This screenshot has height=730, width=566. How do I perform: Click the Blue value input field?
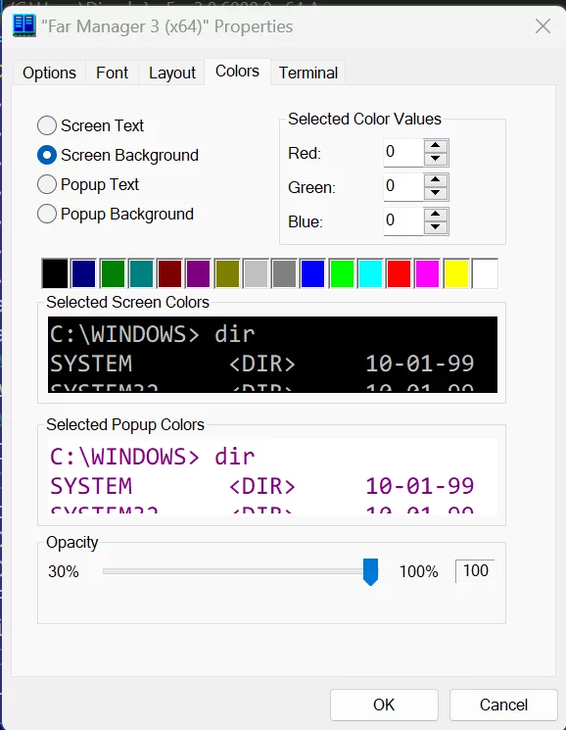point(403,221)
